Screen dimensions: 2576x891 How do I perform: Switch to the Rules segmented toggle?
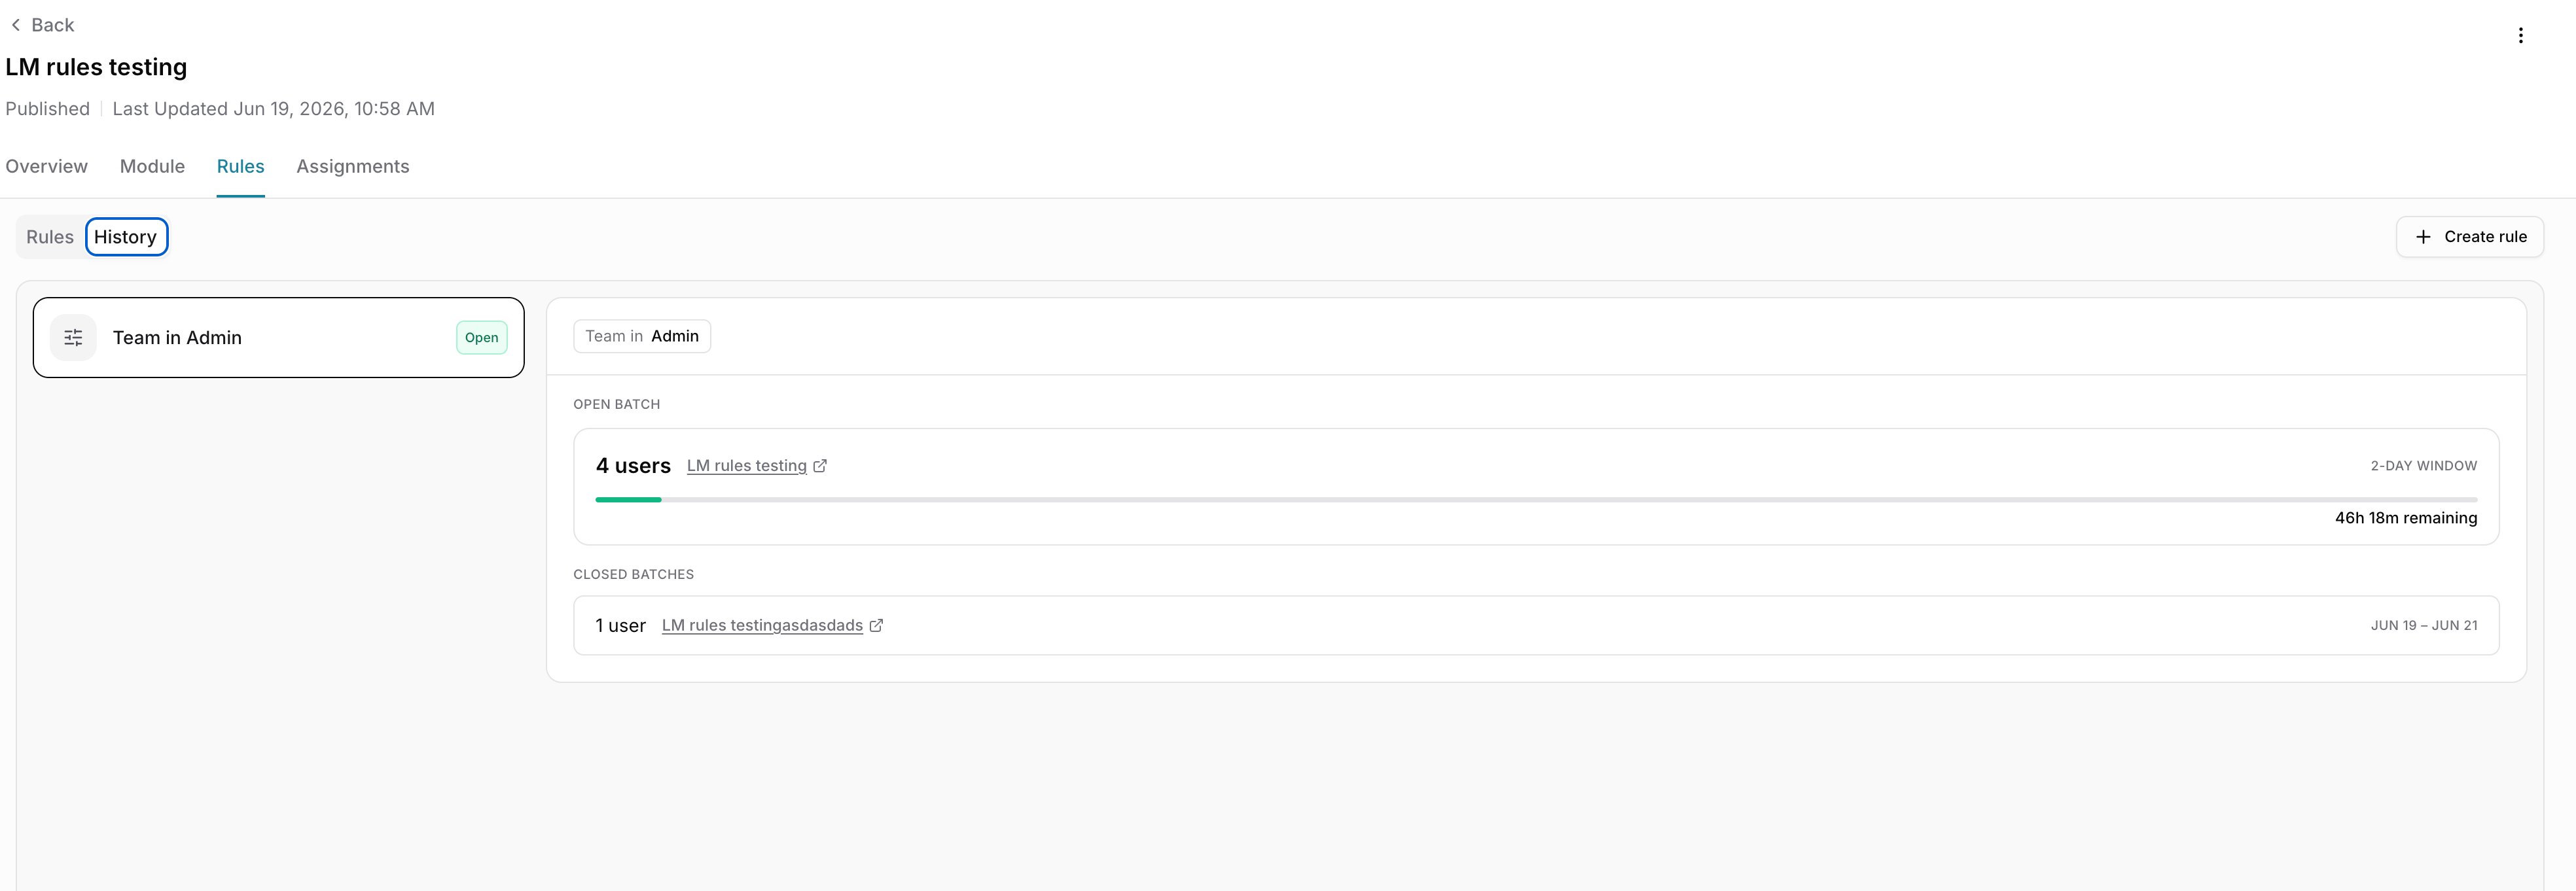point(50,237)
